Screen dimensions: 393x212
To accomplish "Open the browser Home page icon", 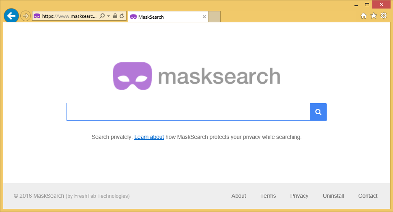I will [364, 16].
